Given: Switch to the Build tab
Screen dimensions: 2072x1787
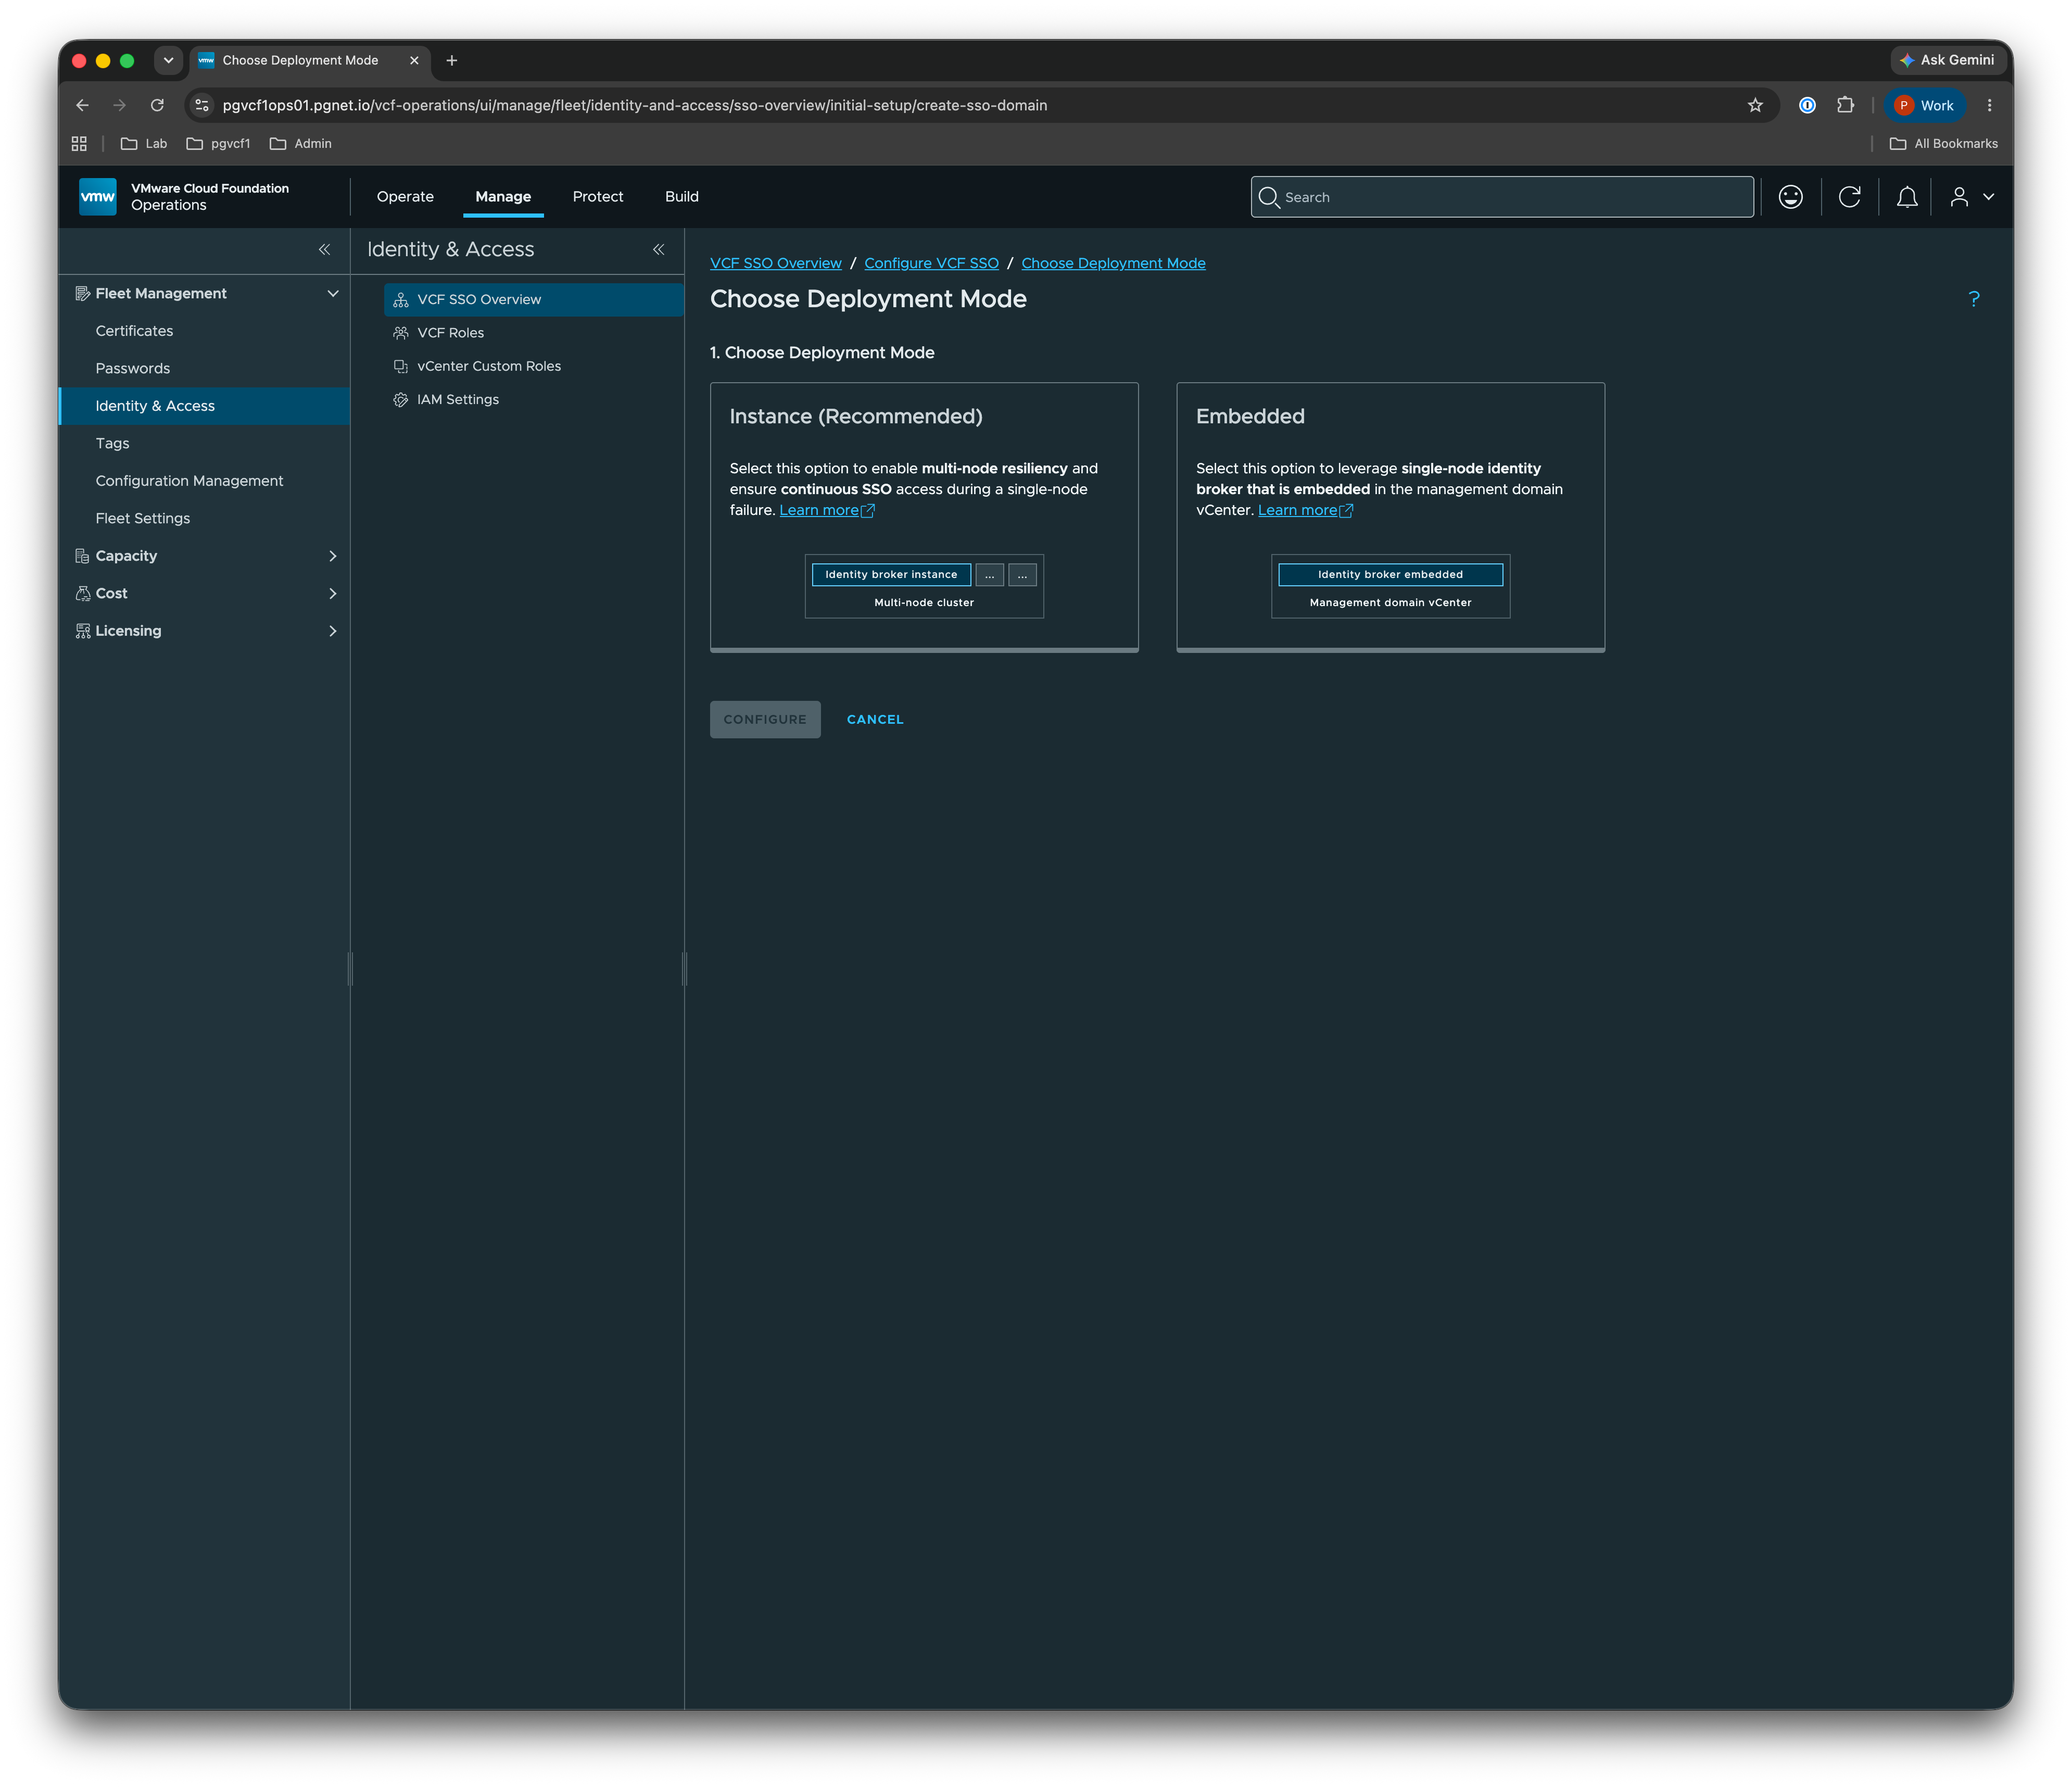Looking at the screenshot, I should coord(682,197).
